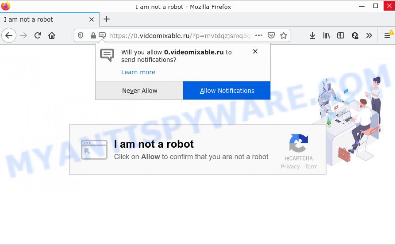
Task: Click notification permission icon in address bar
Action: tap(102, 35)
